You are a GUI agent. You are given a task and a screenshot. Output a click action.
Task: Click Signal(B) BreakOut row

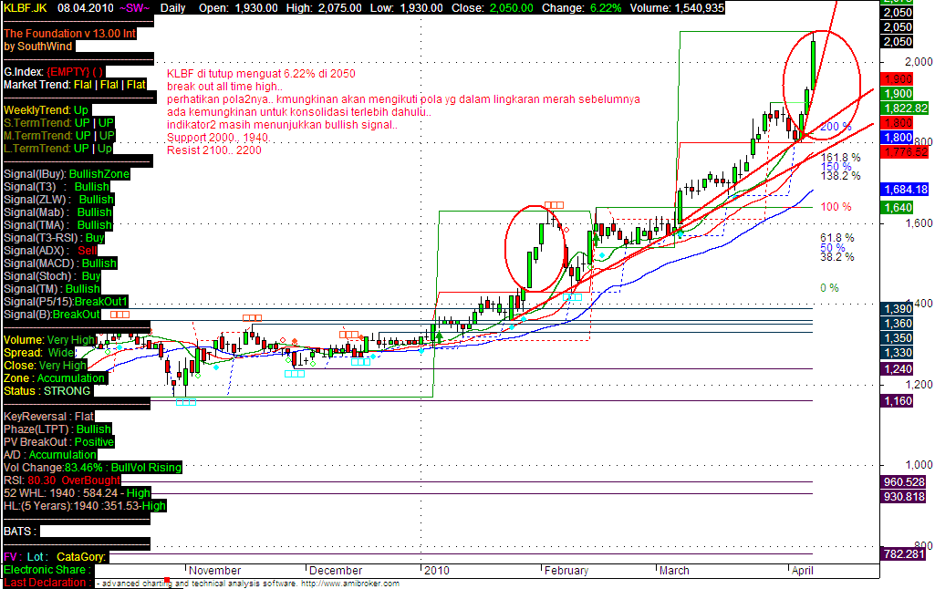tap(52, 315)
